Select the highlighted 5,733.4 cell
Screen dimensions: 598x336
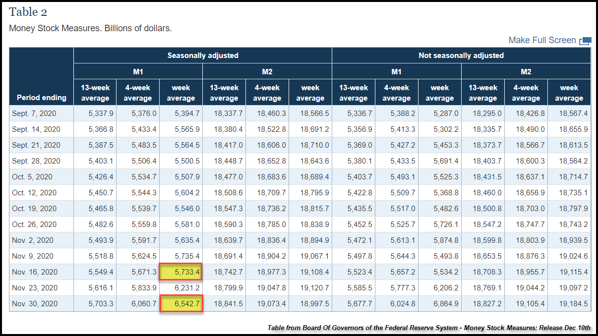point(181,272)
